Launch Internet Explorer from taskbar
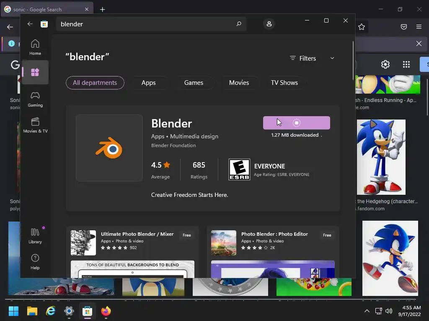 point(51,311)
